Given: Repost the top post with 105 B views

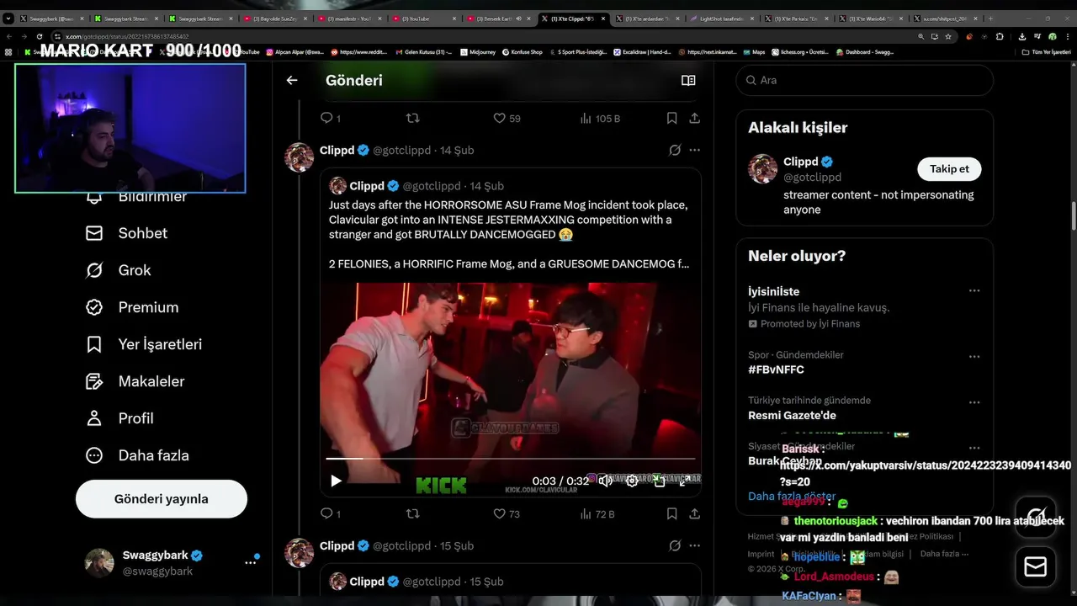Looking at the screenshot, I should tap(412, 118).
